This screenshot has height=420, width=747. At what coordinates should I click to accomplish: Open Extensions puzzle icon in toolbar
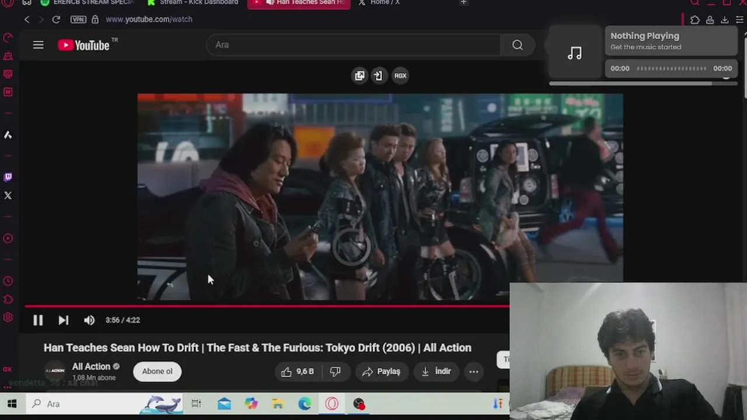click(x=695, y=20)
